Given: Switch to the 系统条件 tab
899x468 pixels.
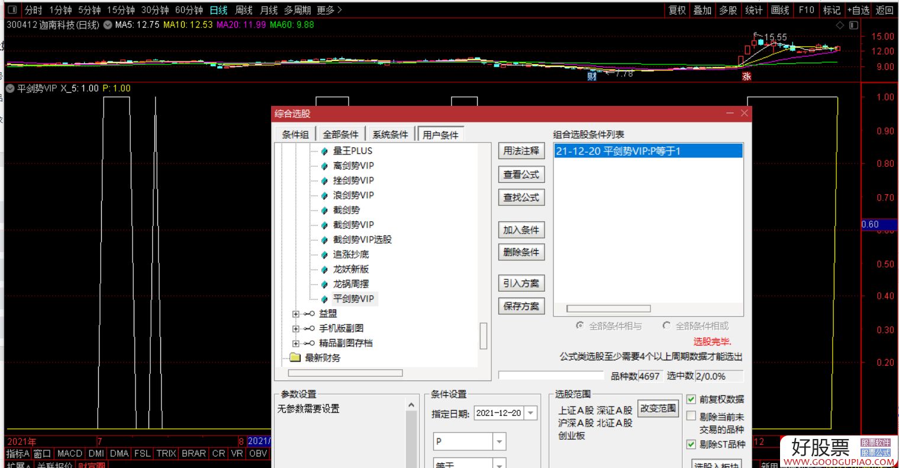Looking at the screenshot, I should tap(391, 134).
